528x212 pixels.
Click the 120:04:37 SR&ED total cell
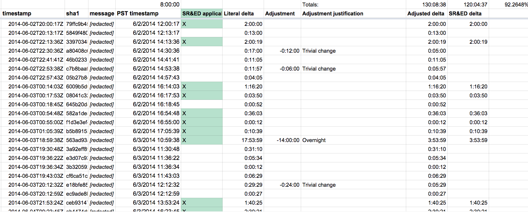[x=468, y=5]
